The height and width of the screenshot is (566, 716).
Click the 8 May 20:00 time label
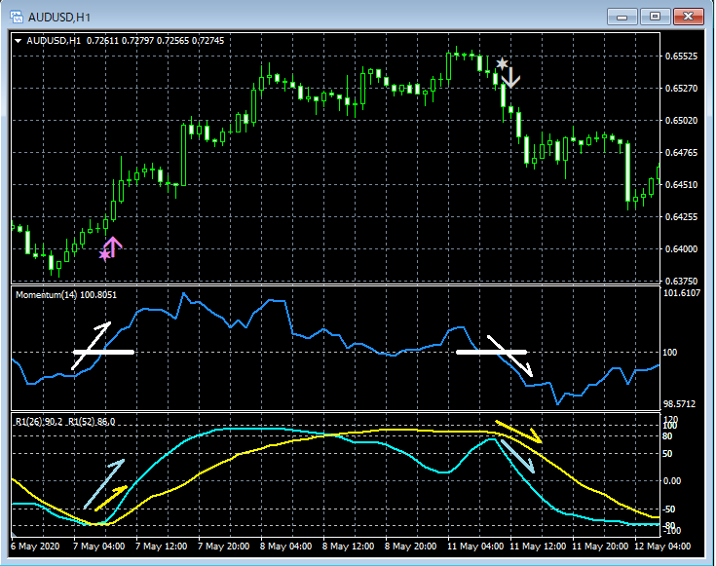point(410,547)
